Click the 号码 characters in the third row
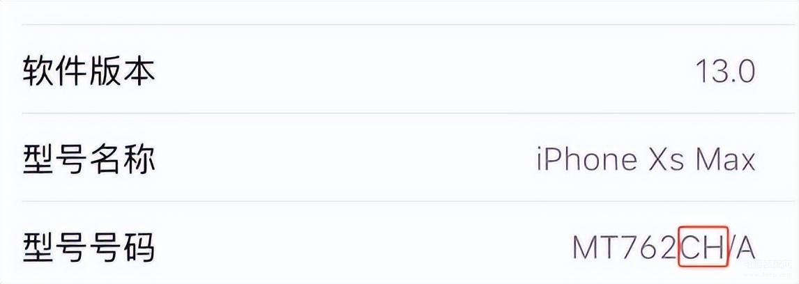The width and height of the screenshot is (799, 284). 123,247
